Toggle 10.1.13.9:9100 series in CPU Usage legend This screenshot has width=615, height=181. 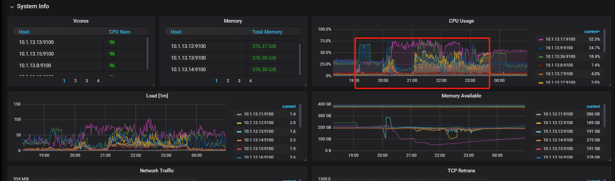[x=559, y=48]
